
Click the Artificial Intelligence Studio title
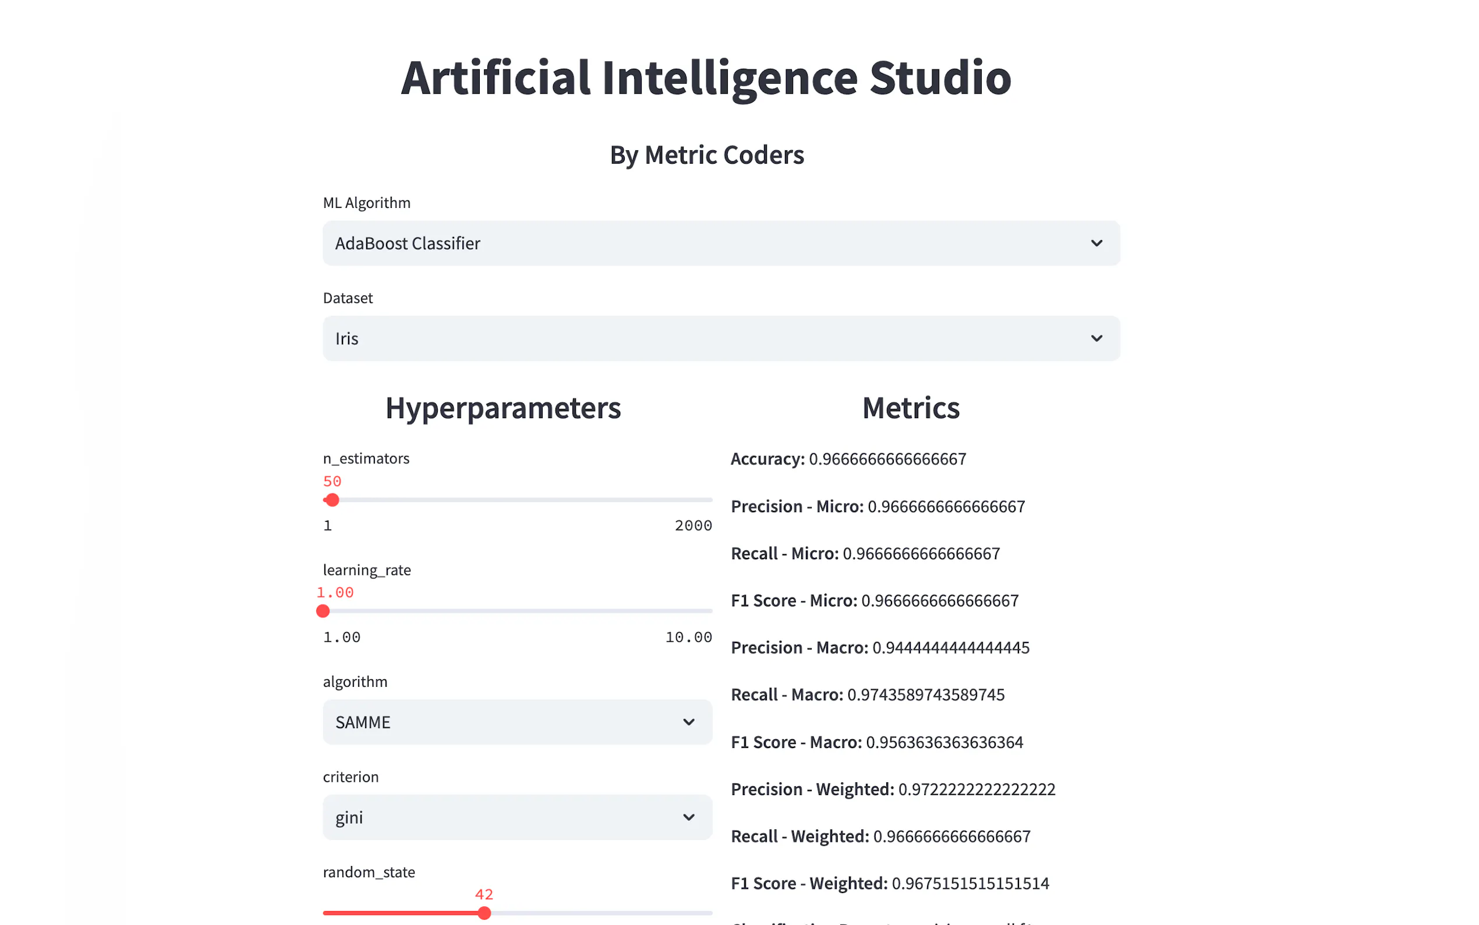tap(706, 77)
